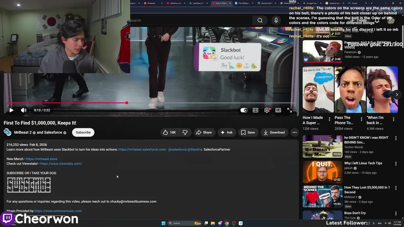Open the extrememusic.com link
The image size is (404, 227).
pos(58,211)
